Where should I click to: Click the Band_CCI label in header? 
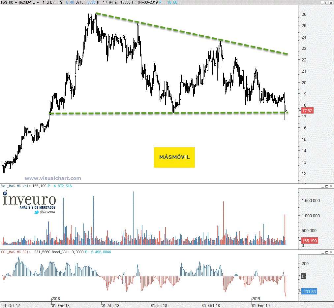61,252
